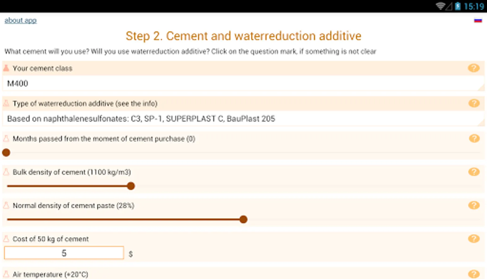
Task: Click the clock in the status bar
Action: [x=474, y=7]
